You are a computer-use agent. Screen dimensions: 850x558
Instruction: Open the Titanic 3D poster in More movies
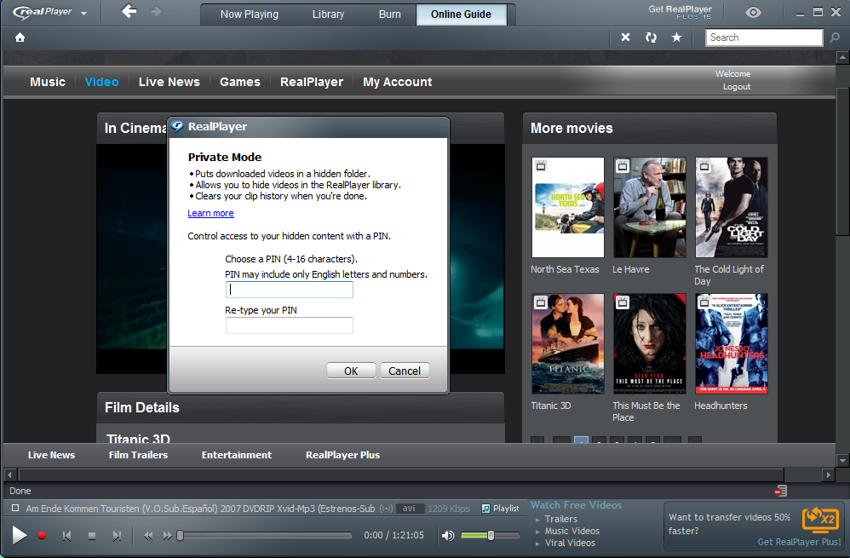coord(568,344)
